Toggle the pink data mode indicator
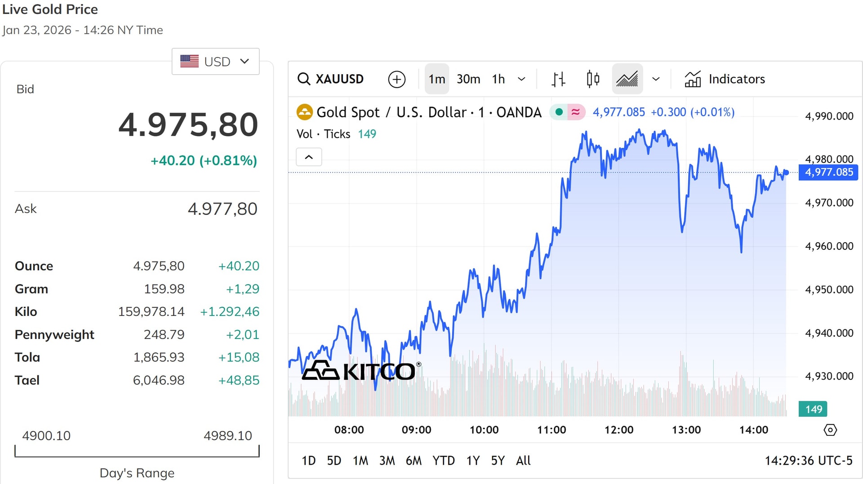863x484 pixels. [576, 112]
